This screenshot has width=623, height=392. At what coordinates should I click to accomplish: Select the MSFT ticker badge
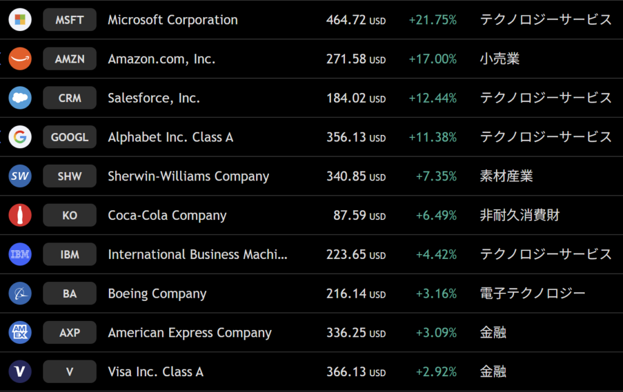69,19
